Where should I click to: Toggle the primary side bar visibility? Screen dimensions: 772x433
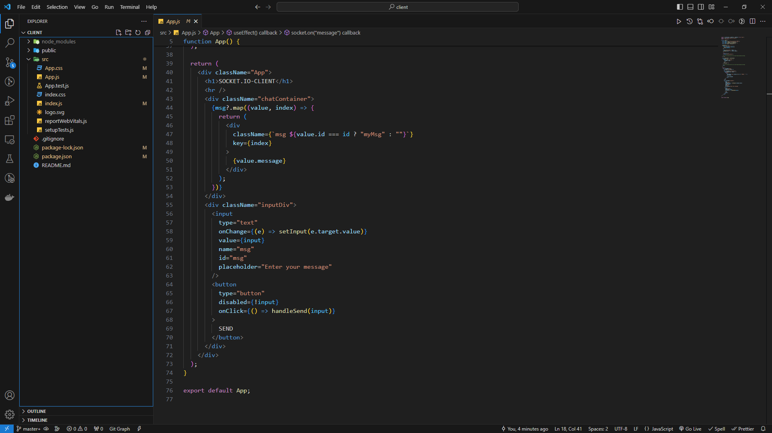(680, 7)
